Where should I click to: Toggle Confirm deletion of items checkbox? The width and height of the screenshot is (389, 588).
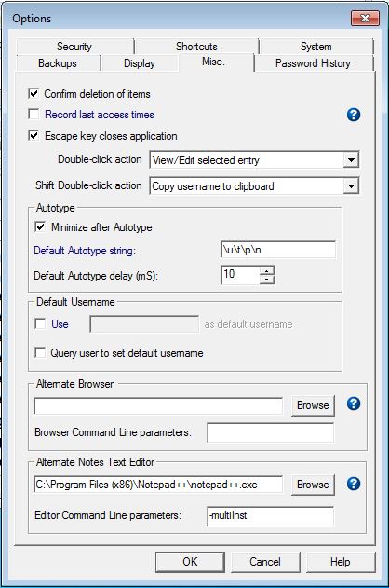34,93
